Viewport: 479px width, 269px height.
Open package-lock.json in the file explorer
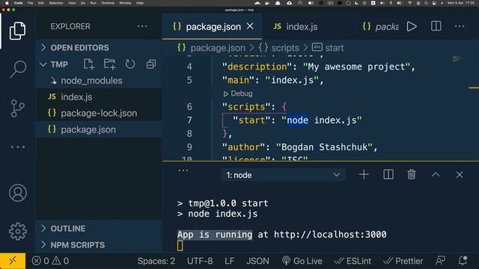coord(99,113)
